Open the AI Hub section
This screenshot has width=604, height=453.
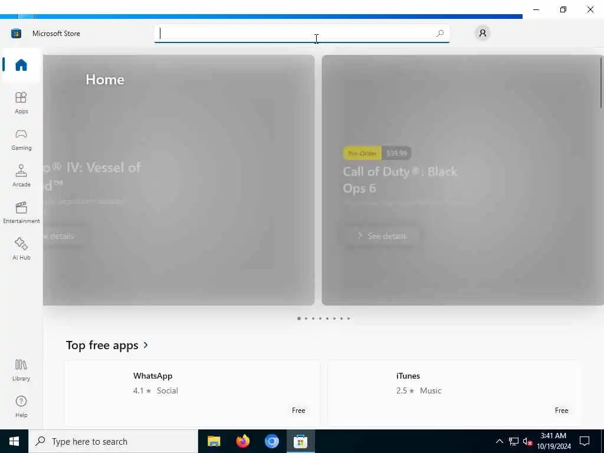point(21,249)
